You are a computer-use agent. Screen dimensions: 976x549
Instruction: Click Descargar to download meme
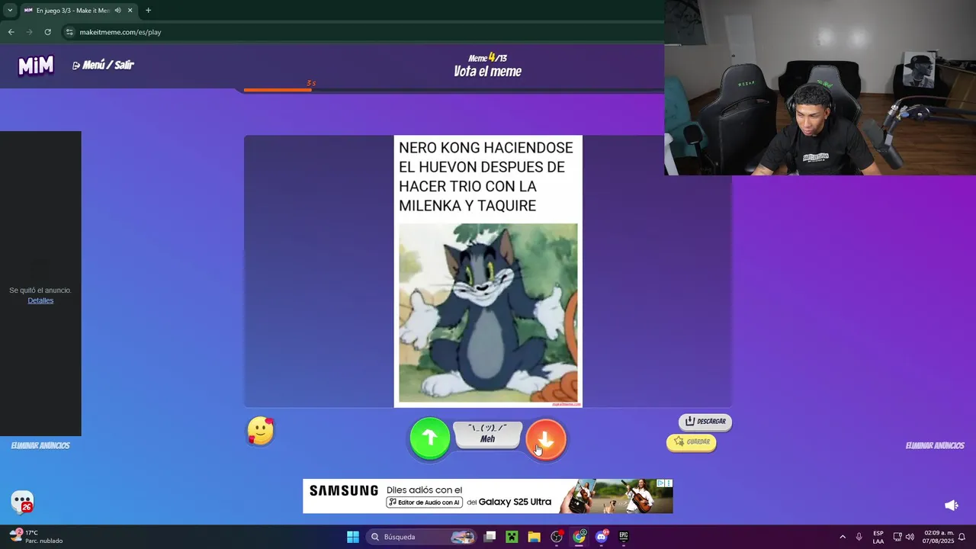pyautogui.click(x=705, y=421)
